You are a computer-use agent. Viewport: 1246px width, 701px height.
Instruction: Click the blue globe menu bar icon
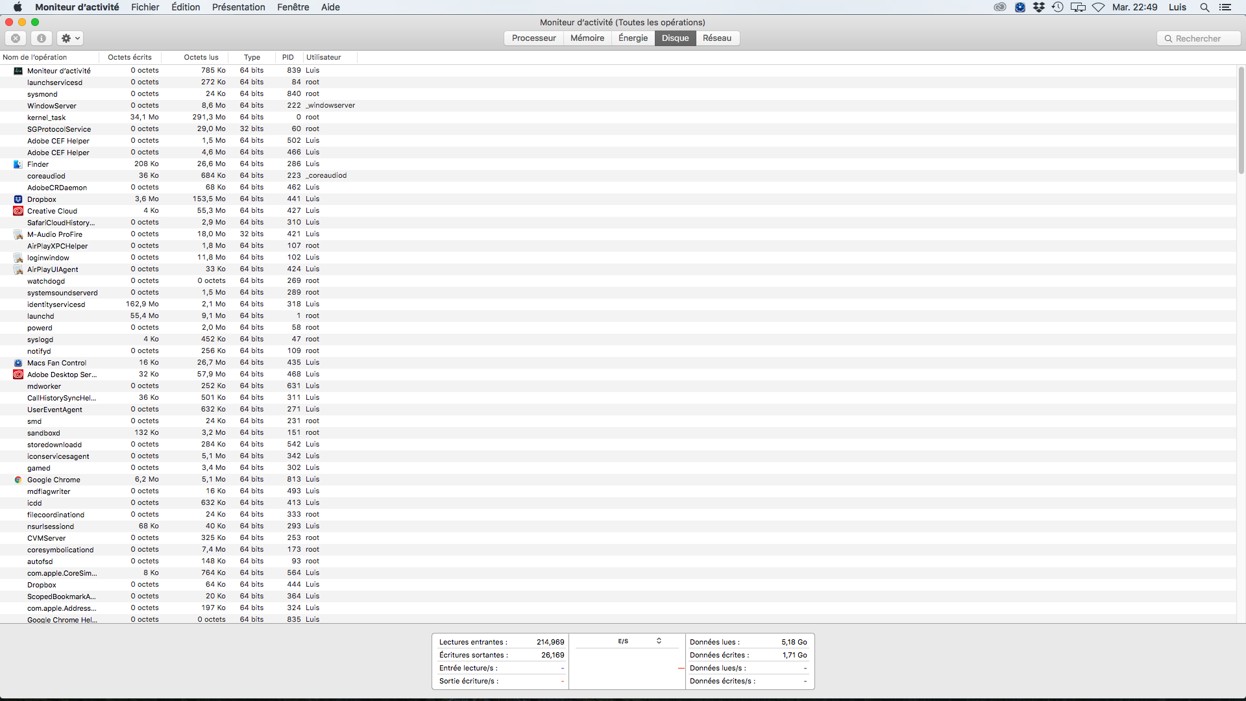[x=1020, y=7]
